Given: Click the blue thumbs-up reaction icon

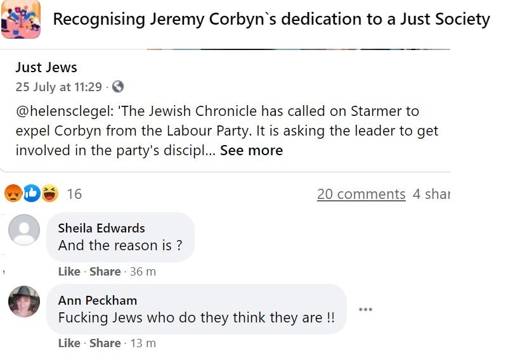Looking at the screenshot, I should click(31, 193).
